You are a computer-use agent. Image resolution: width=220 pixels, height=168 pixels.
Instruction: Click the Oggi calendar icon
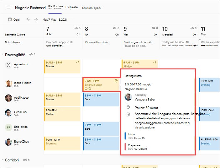click(x=10, y=19)
